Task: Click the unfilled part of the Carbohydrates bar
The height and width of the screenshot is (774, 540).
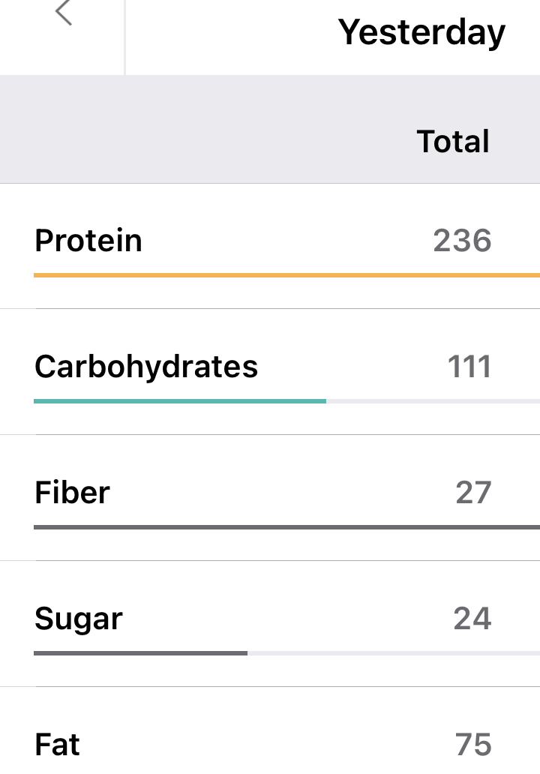Action: pyautogui.click(x=431, y=401)
